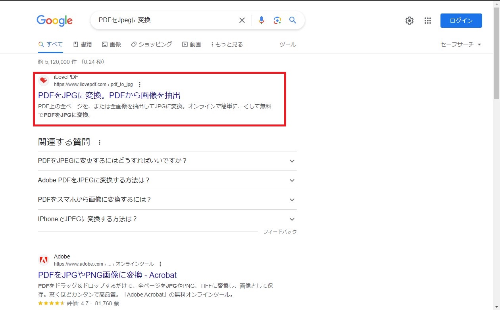
Task: Expand Adobe PDFをJPEGに変換する方法は question
Action: (167, 180)
